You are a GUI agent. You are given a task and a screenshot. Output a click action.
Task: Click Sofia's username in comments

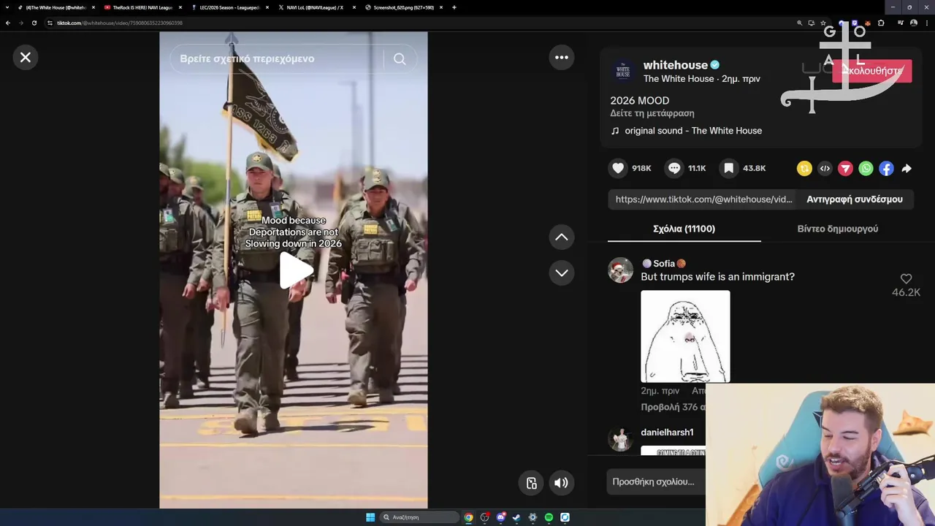click(x=664, y=264)
